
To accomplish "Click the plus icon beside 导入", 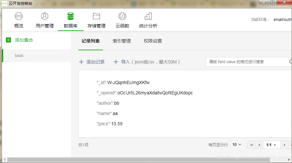I will [116, 62].
